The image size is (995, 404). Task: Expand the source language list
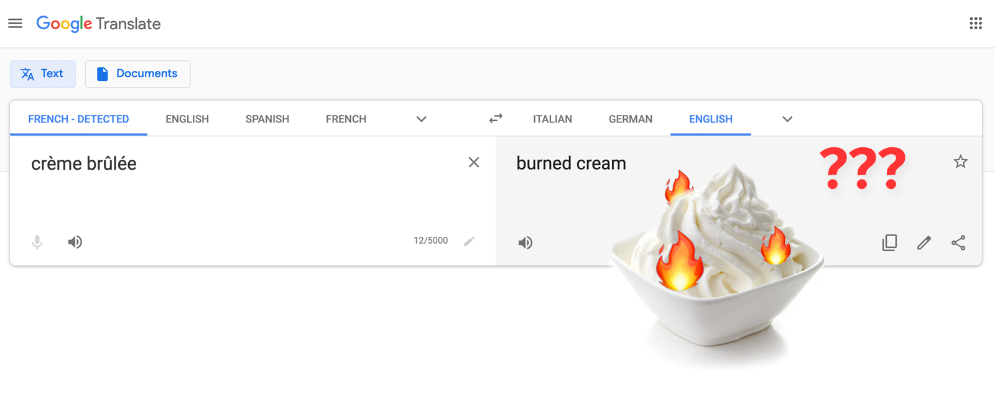tap(421, 119)
